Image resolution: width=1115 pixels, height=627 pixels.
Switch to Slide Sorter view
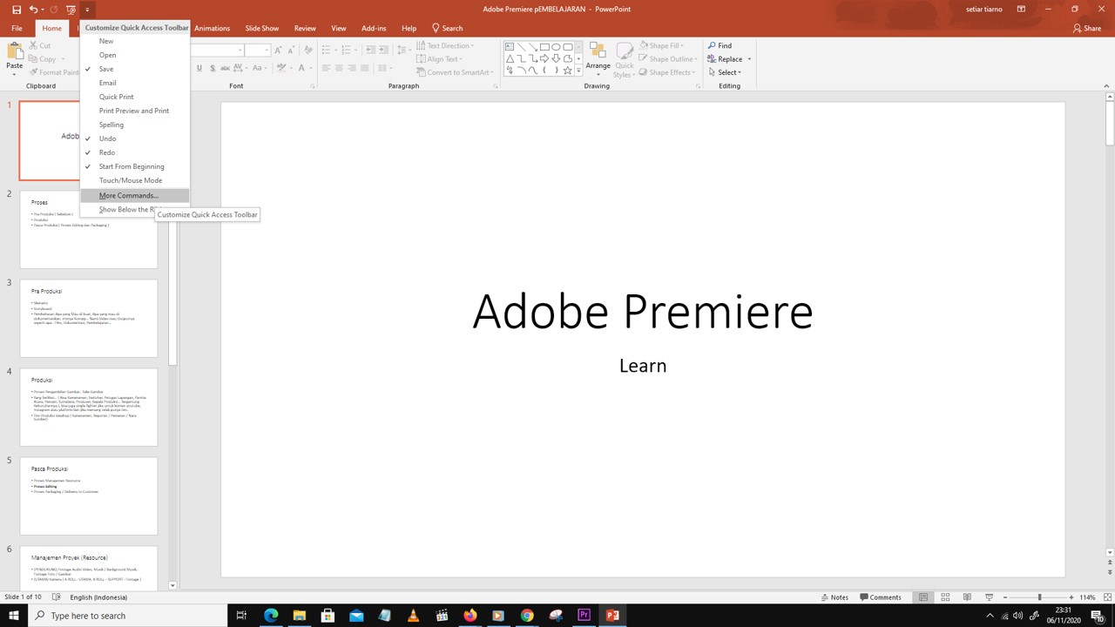point(945,597)
